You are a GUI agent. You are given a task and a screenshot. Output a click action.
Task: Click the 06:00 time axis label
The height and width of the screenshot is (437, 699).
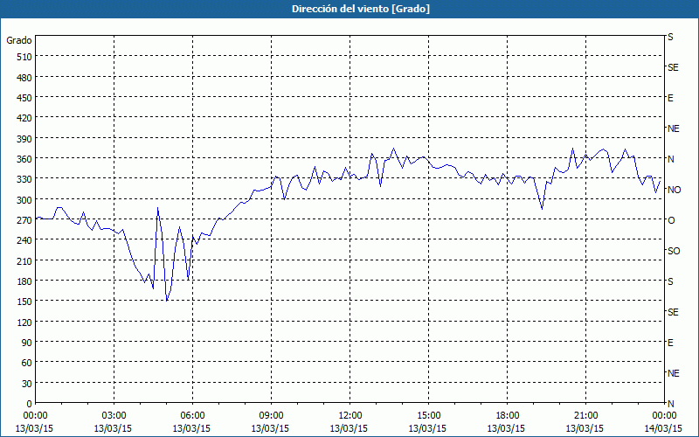click(192, 416)
